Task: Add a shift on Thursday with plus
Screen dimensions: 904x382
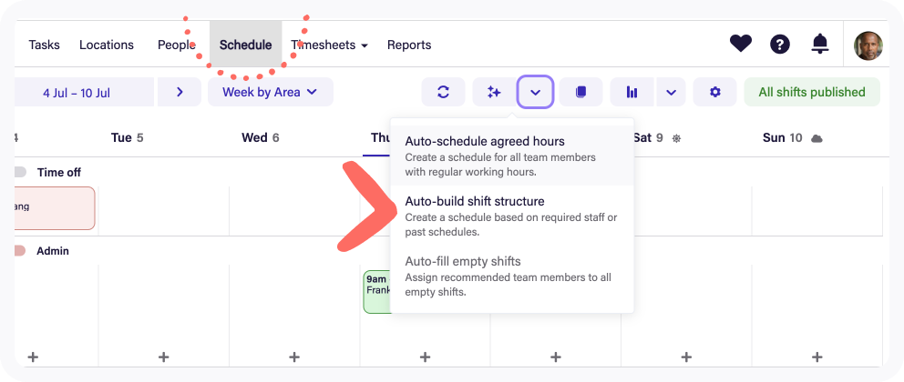Action: click(x=425, y=357)
